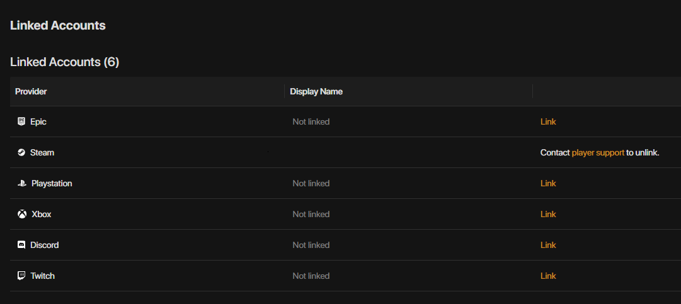Link the Playstation account

[548, 183]
